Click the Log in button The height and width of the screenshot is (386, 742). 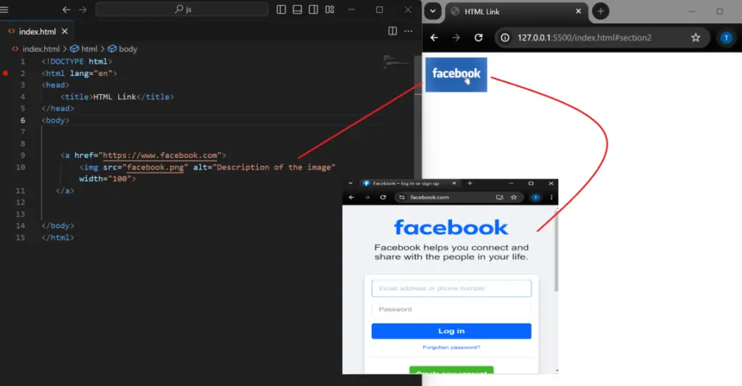[x=451, y=331]
